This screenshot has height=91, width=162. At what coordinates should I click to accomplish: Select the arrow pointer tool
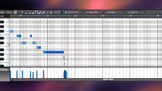pyautogui.click(x=15, y=12)
